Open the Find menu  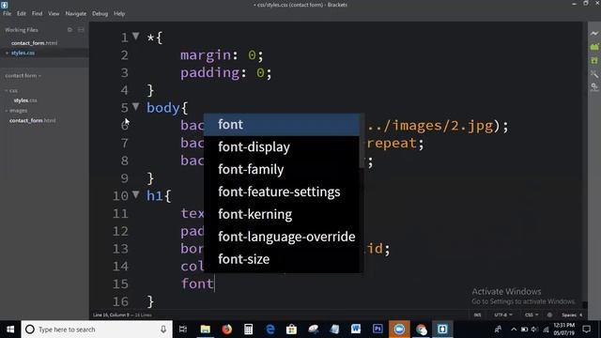(x=38, y=13)
